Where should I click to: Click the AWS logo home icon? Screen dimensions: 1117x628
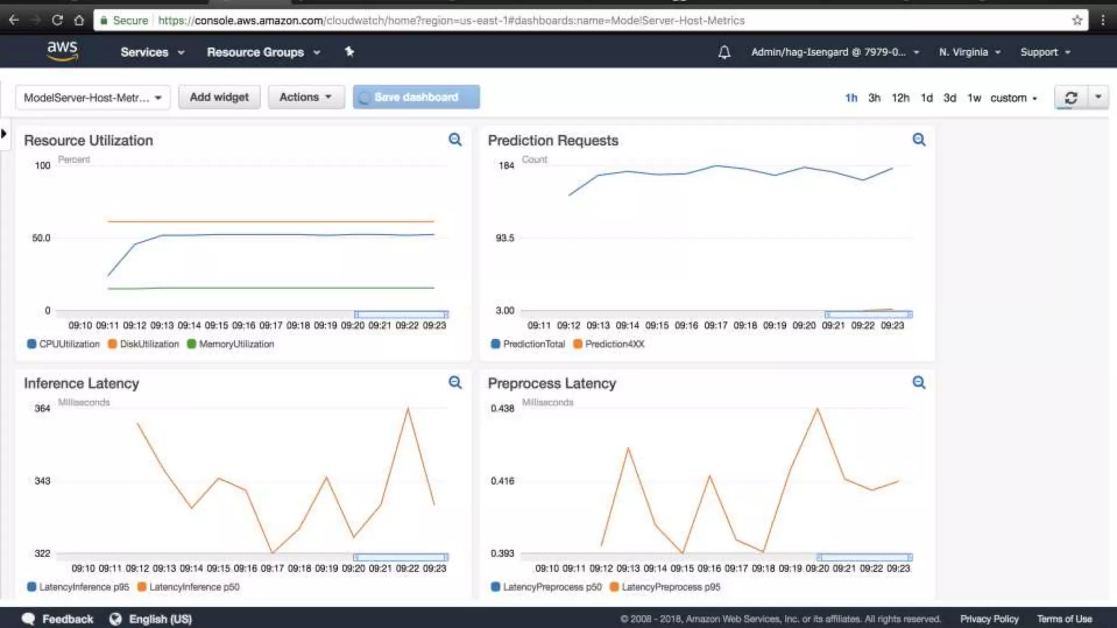coord(62,51)
